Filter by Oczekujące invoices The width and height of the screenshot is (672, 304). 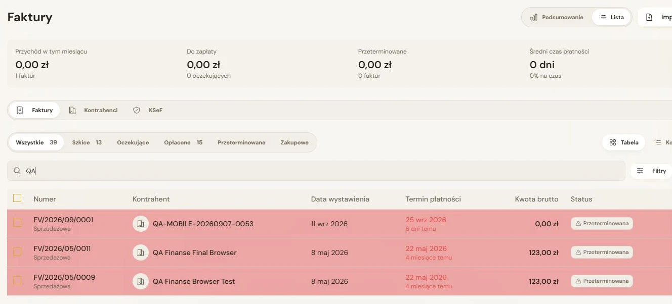[x=133, y=142]
